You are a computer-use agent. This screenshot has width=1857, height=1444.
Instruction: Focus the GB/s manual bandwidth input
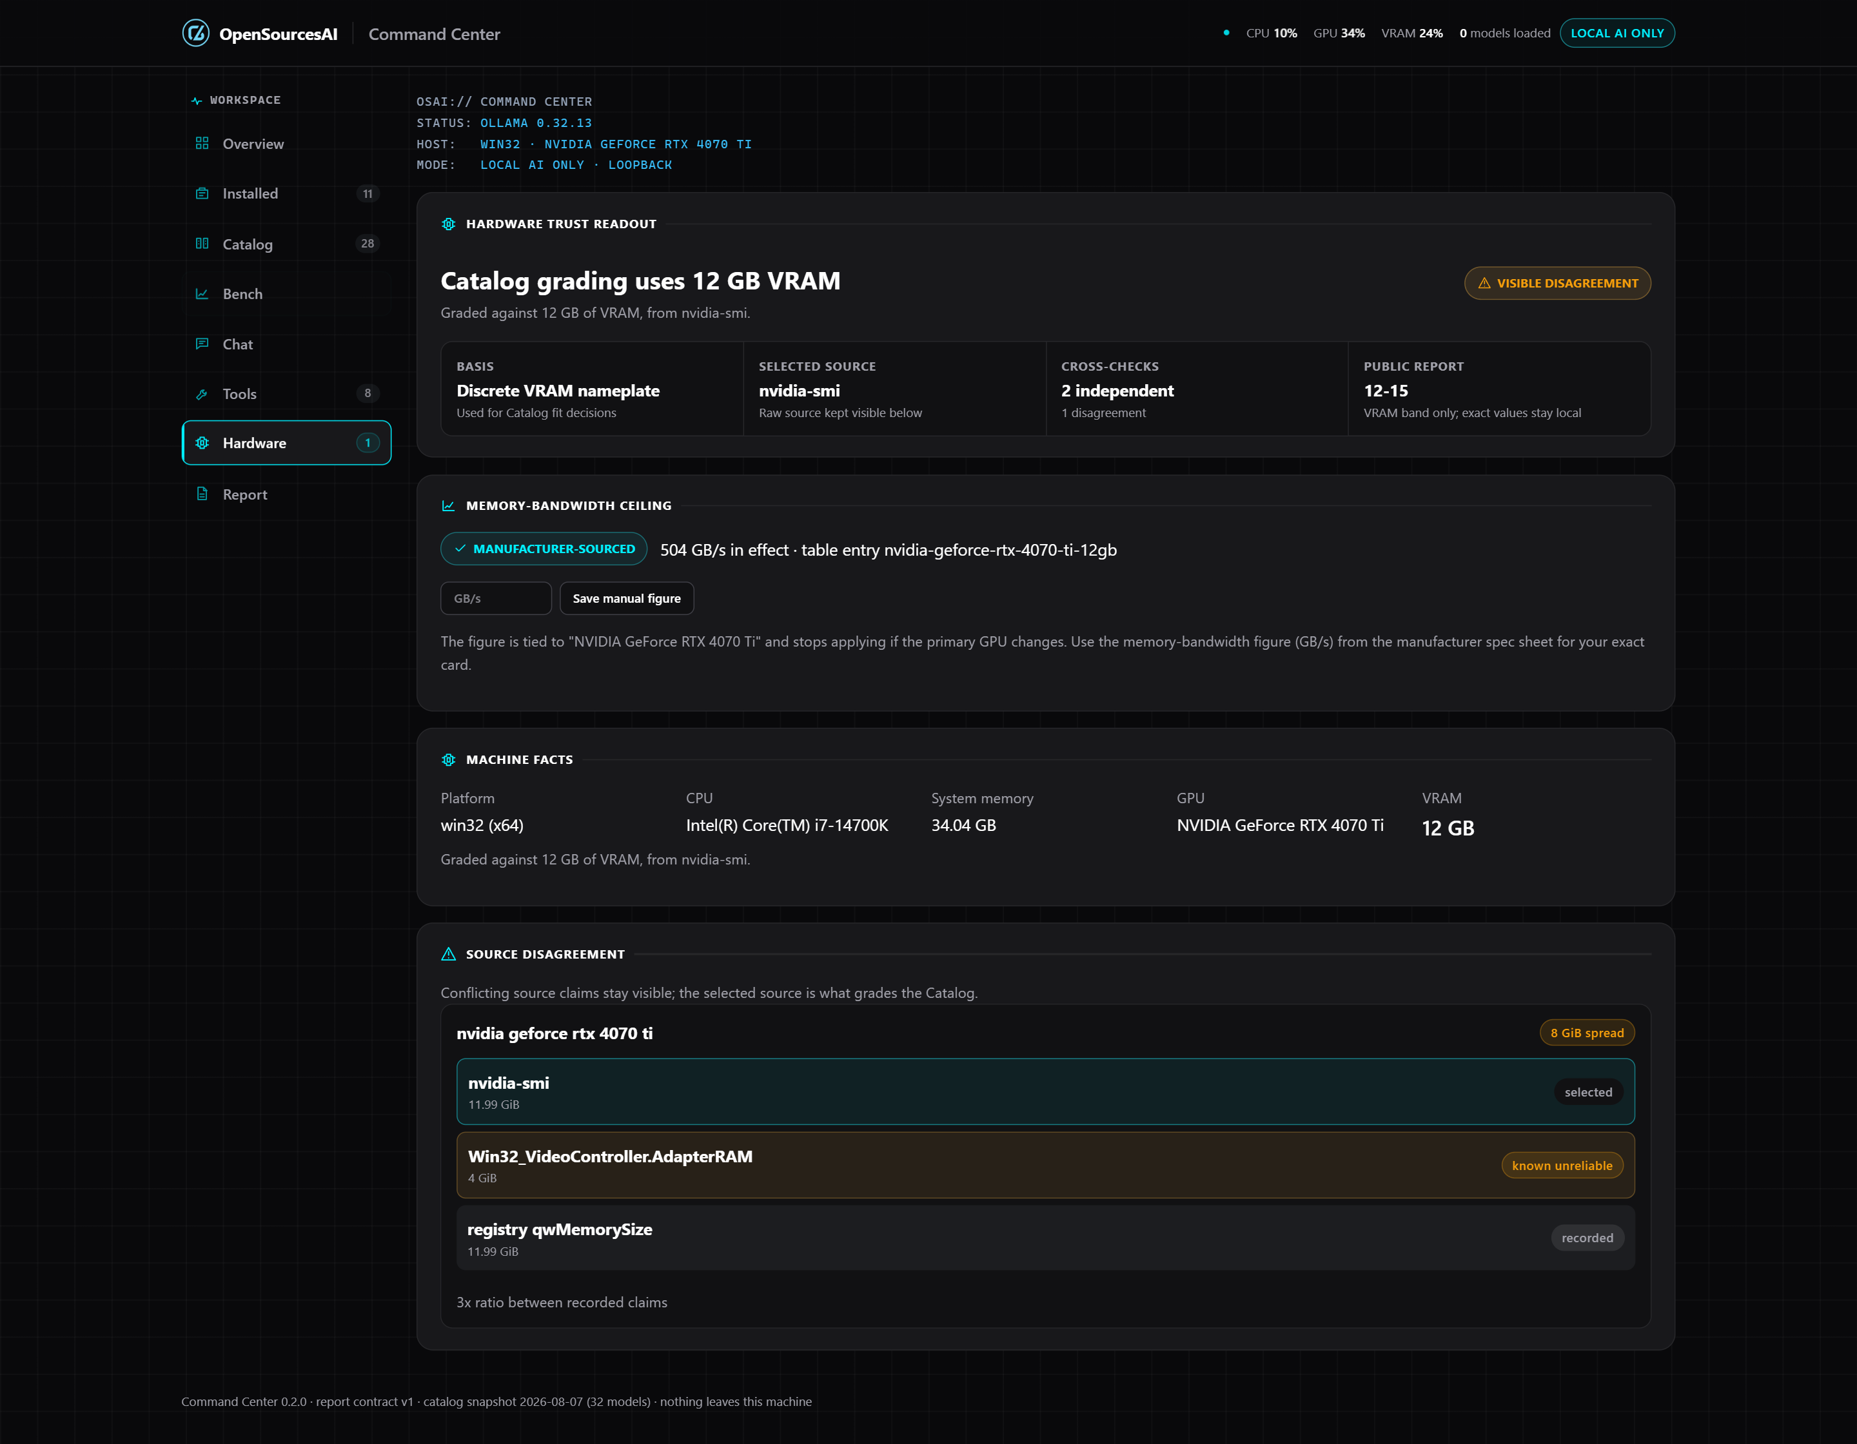click(x=496, y=598)
